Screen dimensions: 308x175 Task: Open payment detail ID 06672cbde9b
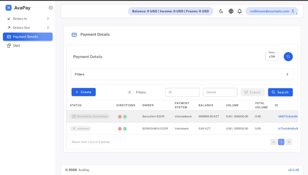[x=288, y=116]
